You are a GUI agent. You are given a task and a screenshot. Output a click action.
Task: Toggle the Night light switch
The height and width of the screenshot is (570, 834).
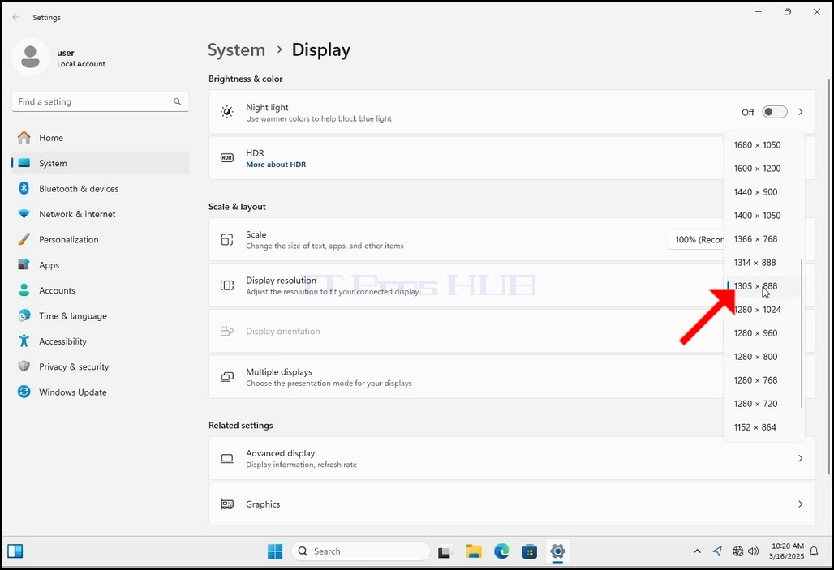(775, 112)
